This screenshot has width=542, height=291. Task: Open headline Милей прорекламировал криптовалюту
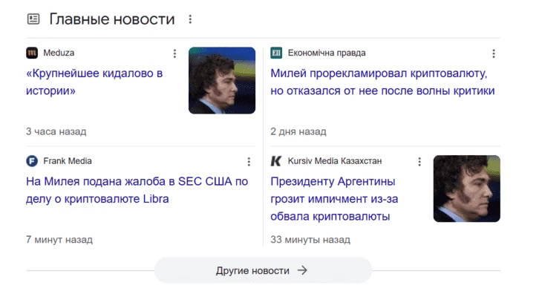click(382, 82)
